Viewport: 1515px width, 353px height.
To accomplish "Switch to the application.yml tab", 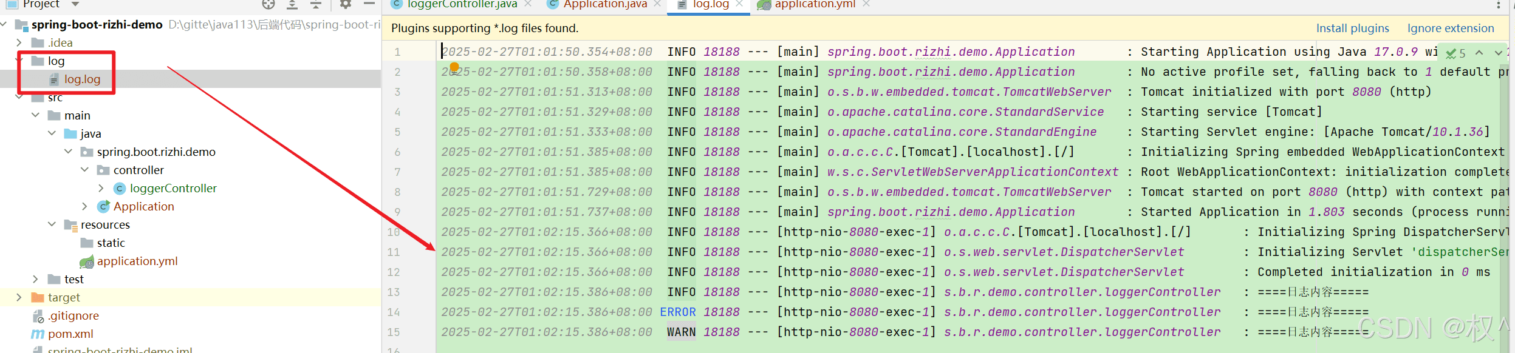I will [x=815, y=4].
